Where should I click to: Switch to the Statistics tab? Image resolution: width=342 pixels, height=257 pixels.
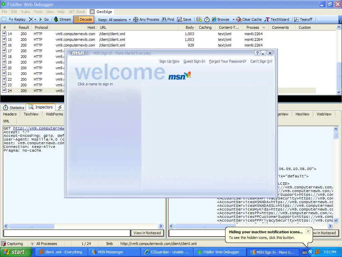[13, 108]
